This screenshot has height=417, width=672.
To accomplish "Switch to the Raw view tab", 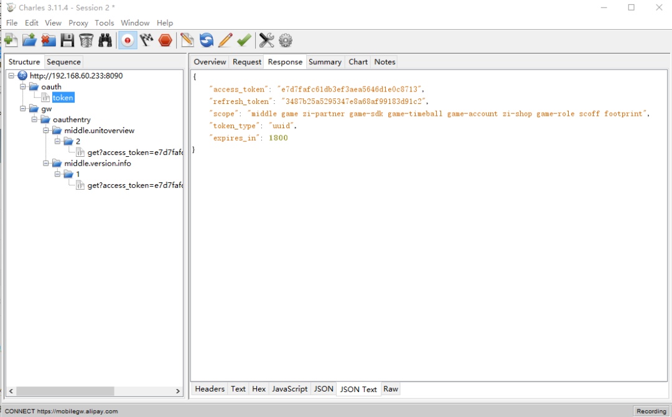I will point(390,389).
